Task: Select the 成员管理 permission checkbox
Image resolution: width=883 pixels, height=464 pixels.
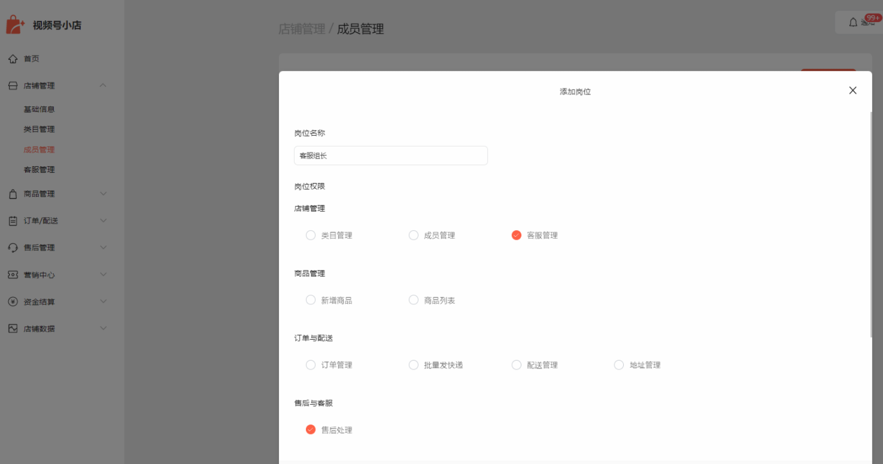Action: click(414, 235)
